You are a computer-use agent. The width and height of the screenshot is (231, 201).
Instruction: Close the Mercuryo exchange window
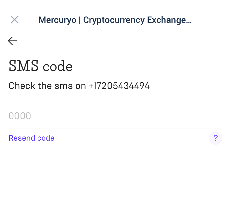click(x=14, y=20)
